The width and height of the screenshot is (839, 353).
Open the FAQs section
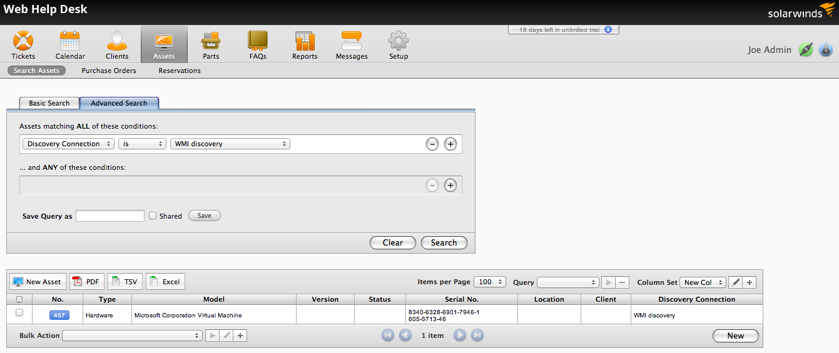click(258, 45)
